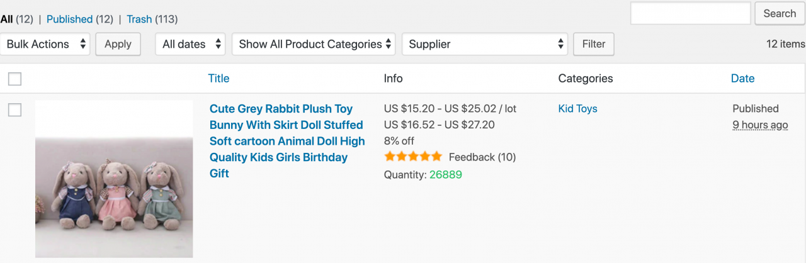
Task: Sort products by Date column
Action: [x=742, y=79]
